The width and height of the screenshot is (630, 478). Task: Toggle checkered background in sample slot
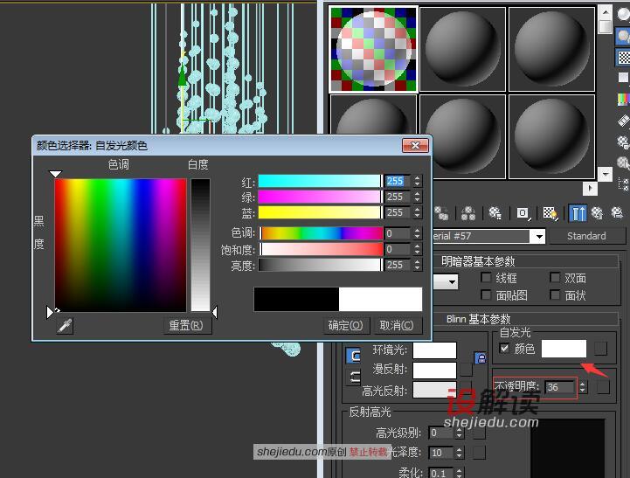pos(623,57)
